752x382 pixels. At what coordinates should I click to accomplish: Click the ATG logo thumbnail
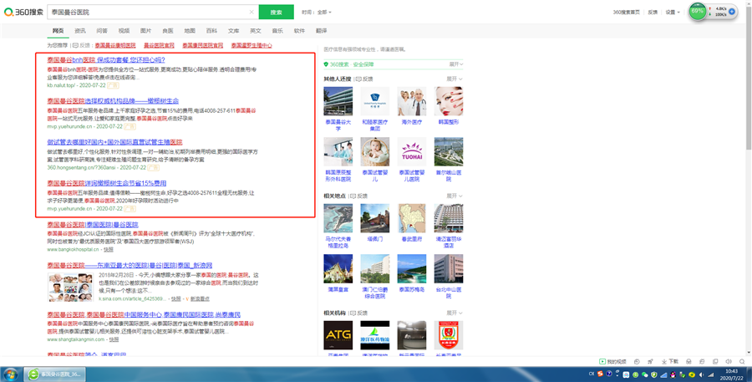click(338, 335)
